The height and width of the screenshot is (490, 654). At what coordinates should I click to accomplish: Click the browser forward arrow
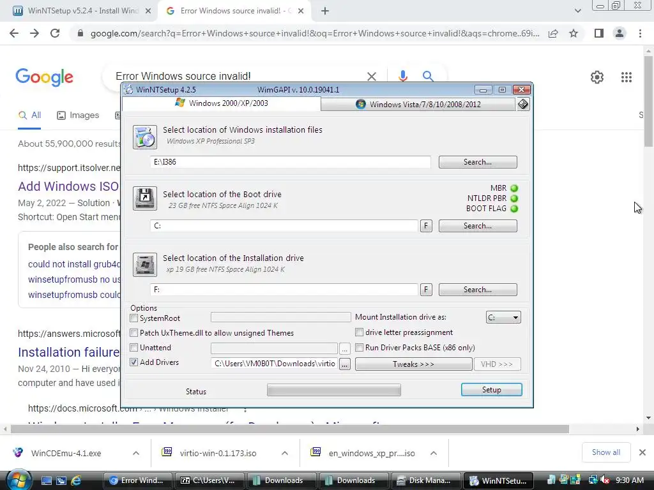(x=34, y=33)
